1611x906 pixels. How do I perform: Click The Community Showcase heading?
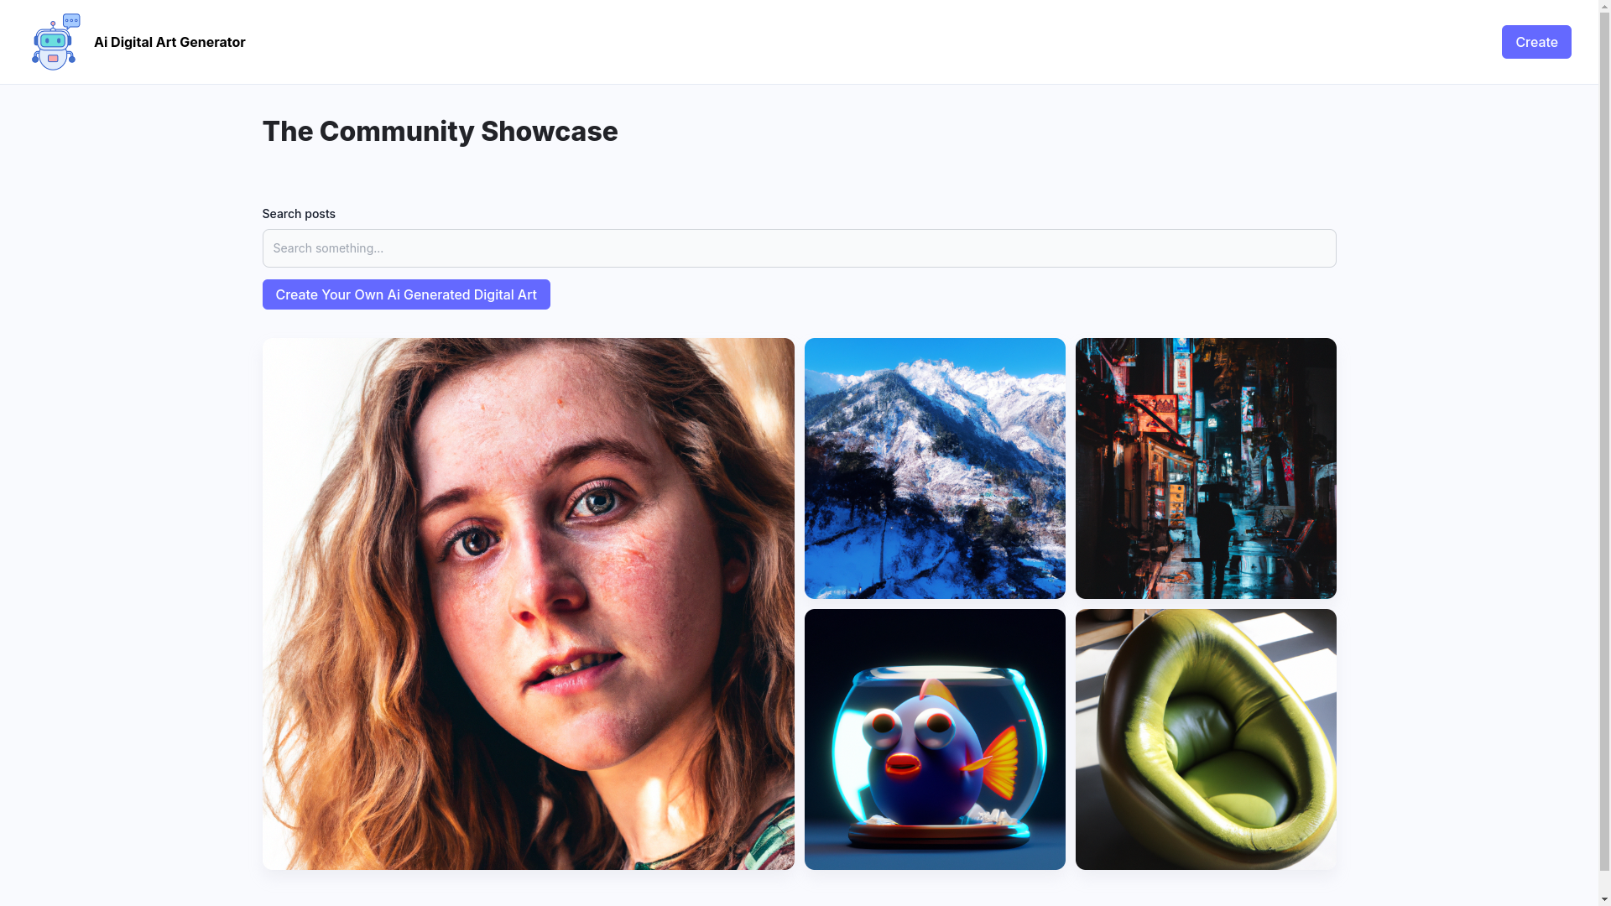click(440, 132)
